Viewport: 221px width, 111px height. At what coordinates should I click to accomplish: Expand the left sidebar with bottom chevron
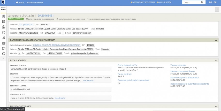click(3, 59)
